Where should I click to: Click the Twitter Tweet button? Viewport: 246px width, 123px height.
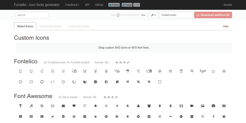(x=127, y=5)
